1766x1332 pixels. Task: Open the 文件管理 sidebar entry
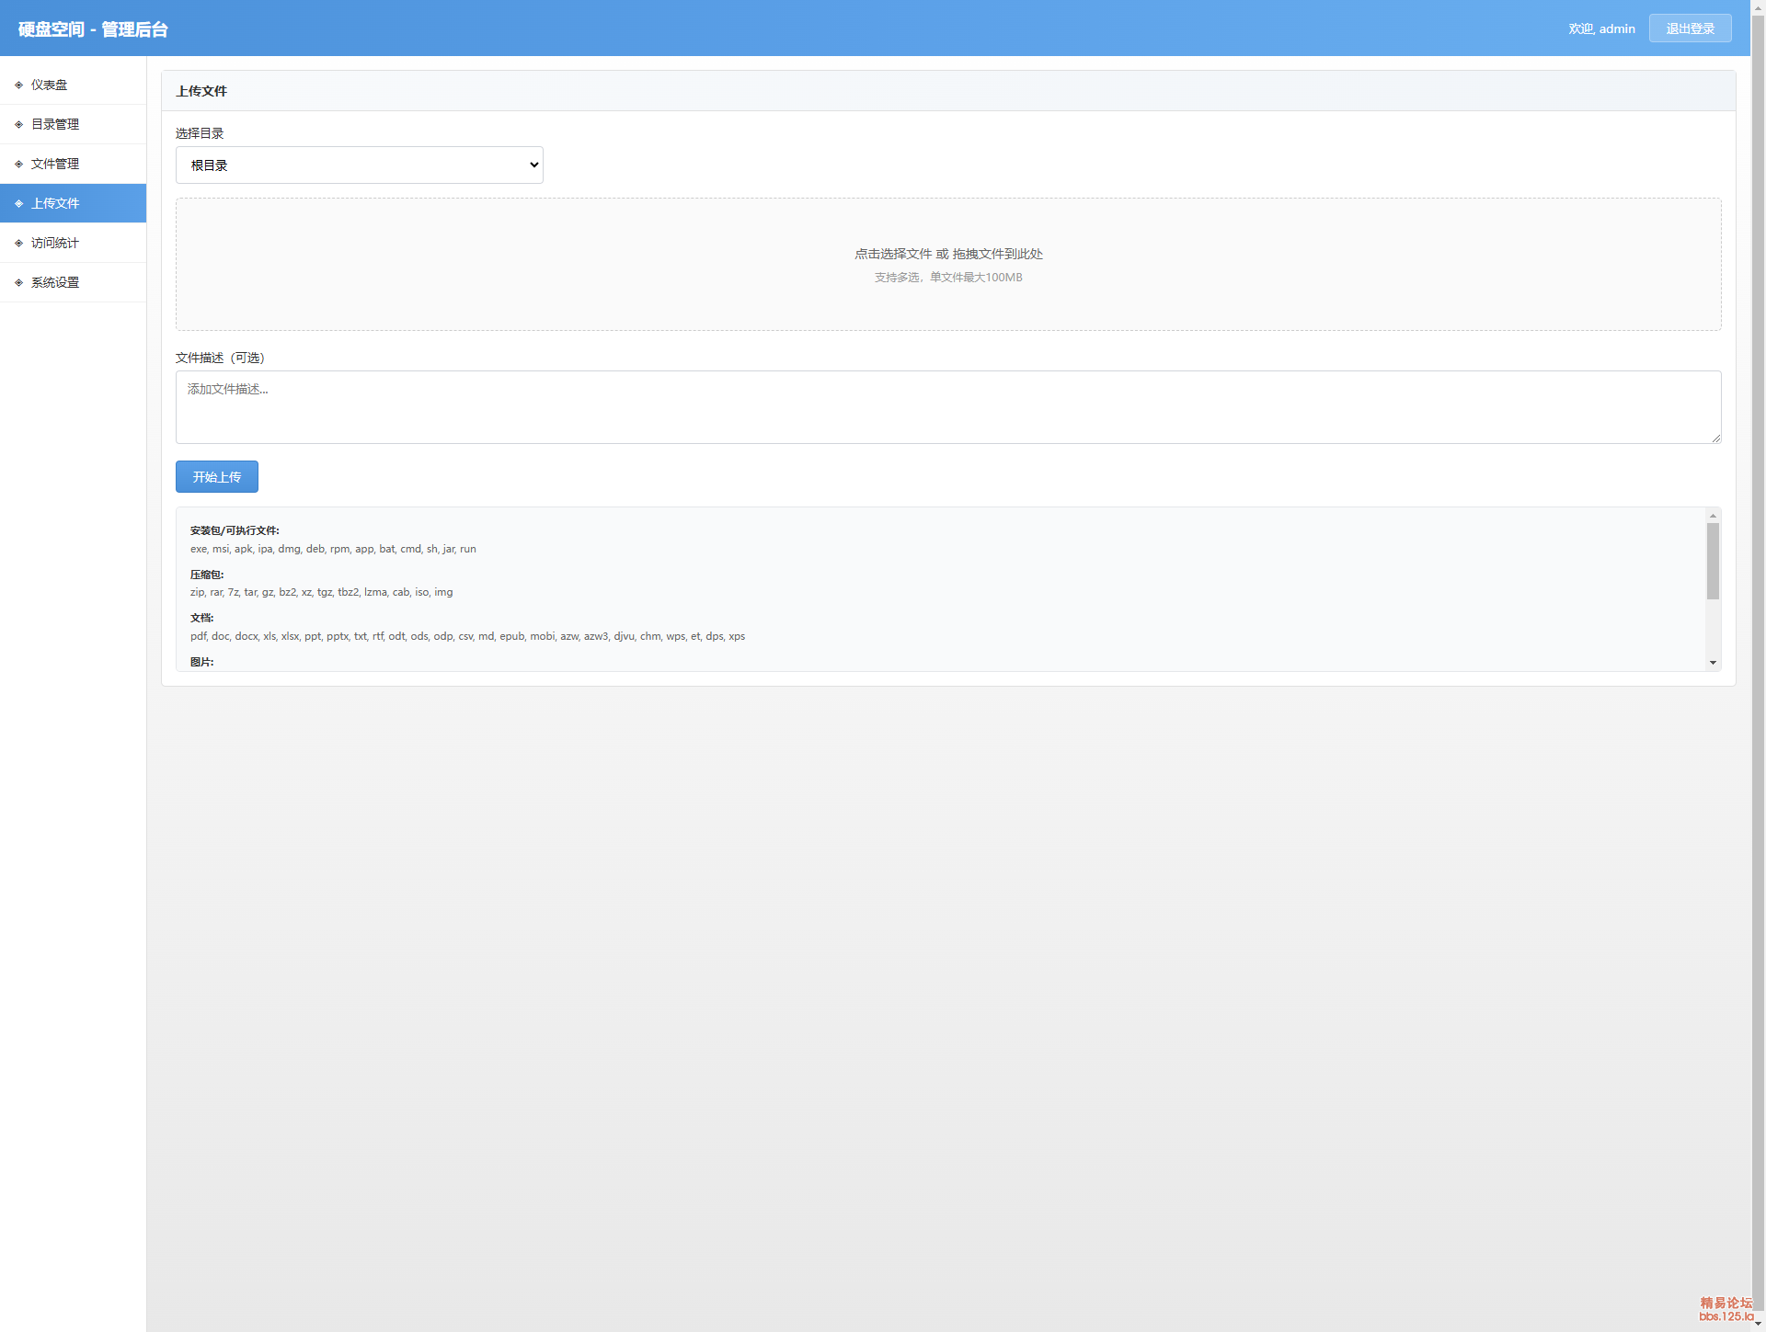55,164
